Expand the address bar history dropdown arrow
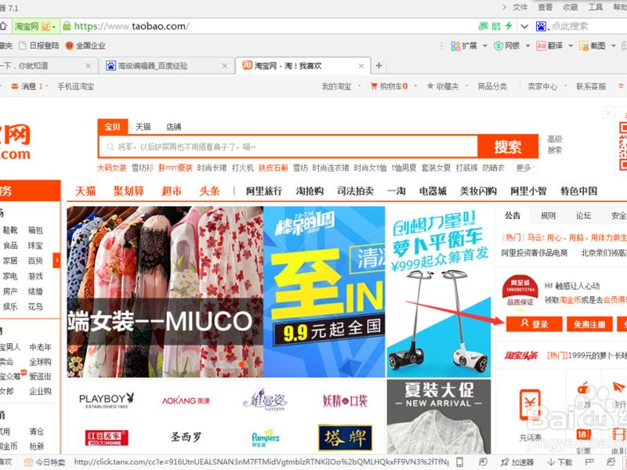Viewport: 627px width, 470px height. click(x=524, y=27)
